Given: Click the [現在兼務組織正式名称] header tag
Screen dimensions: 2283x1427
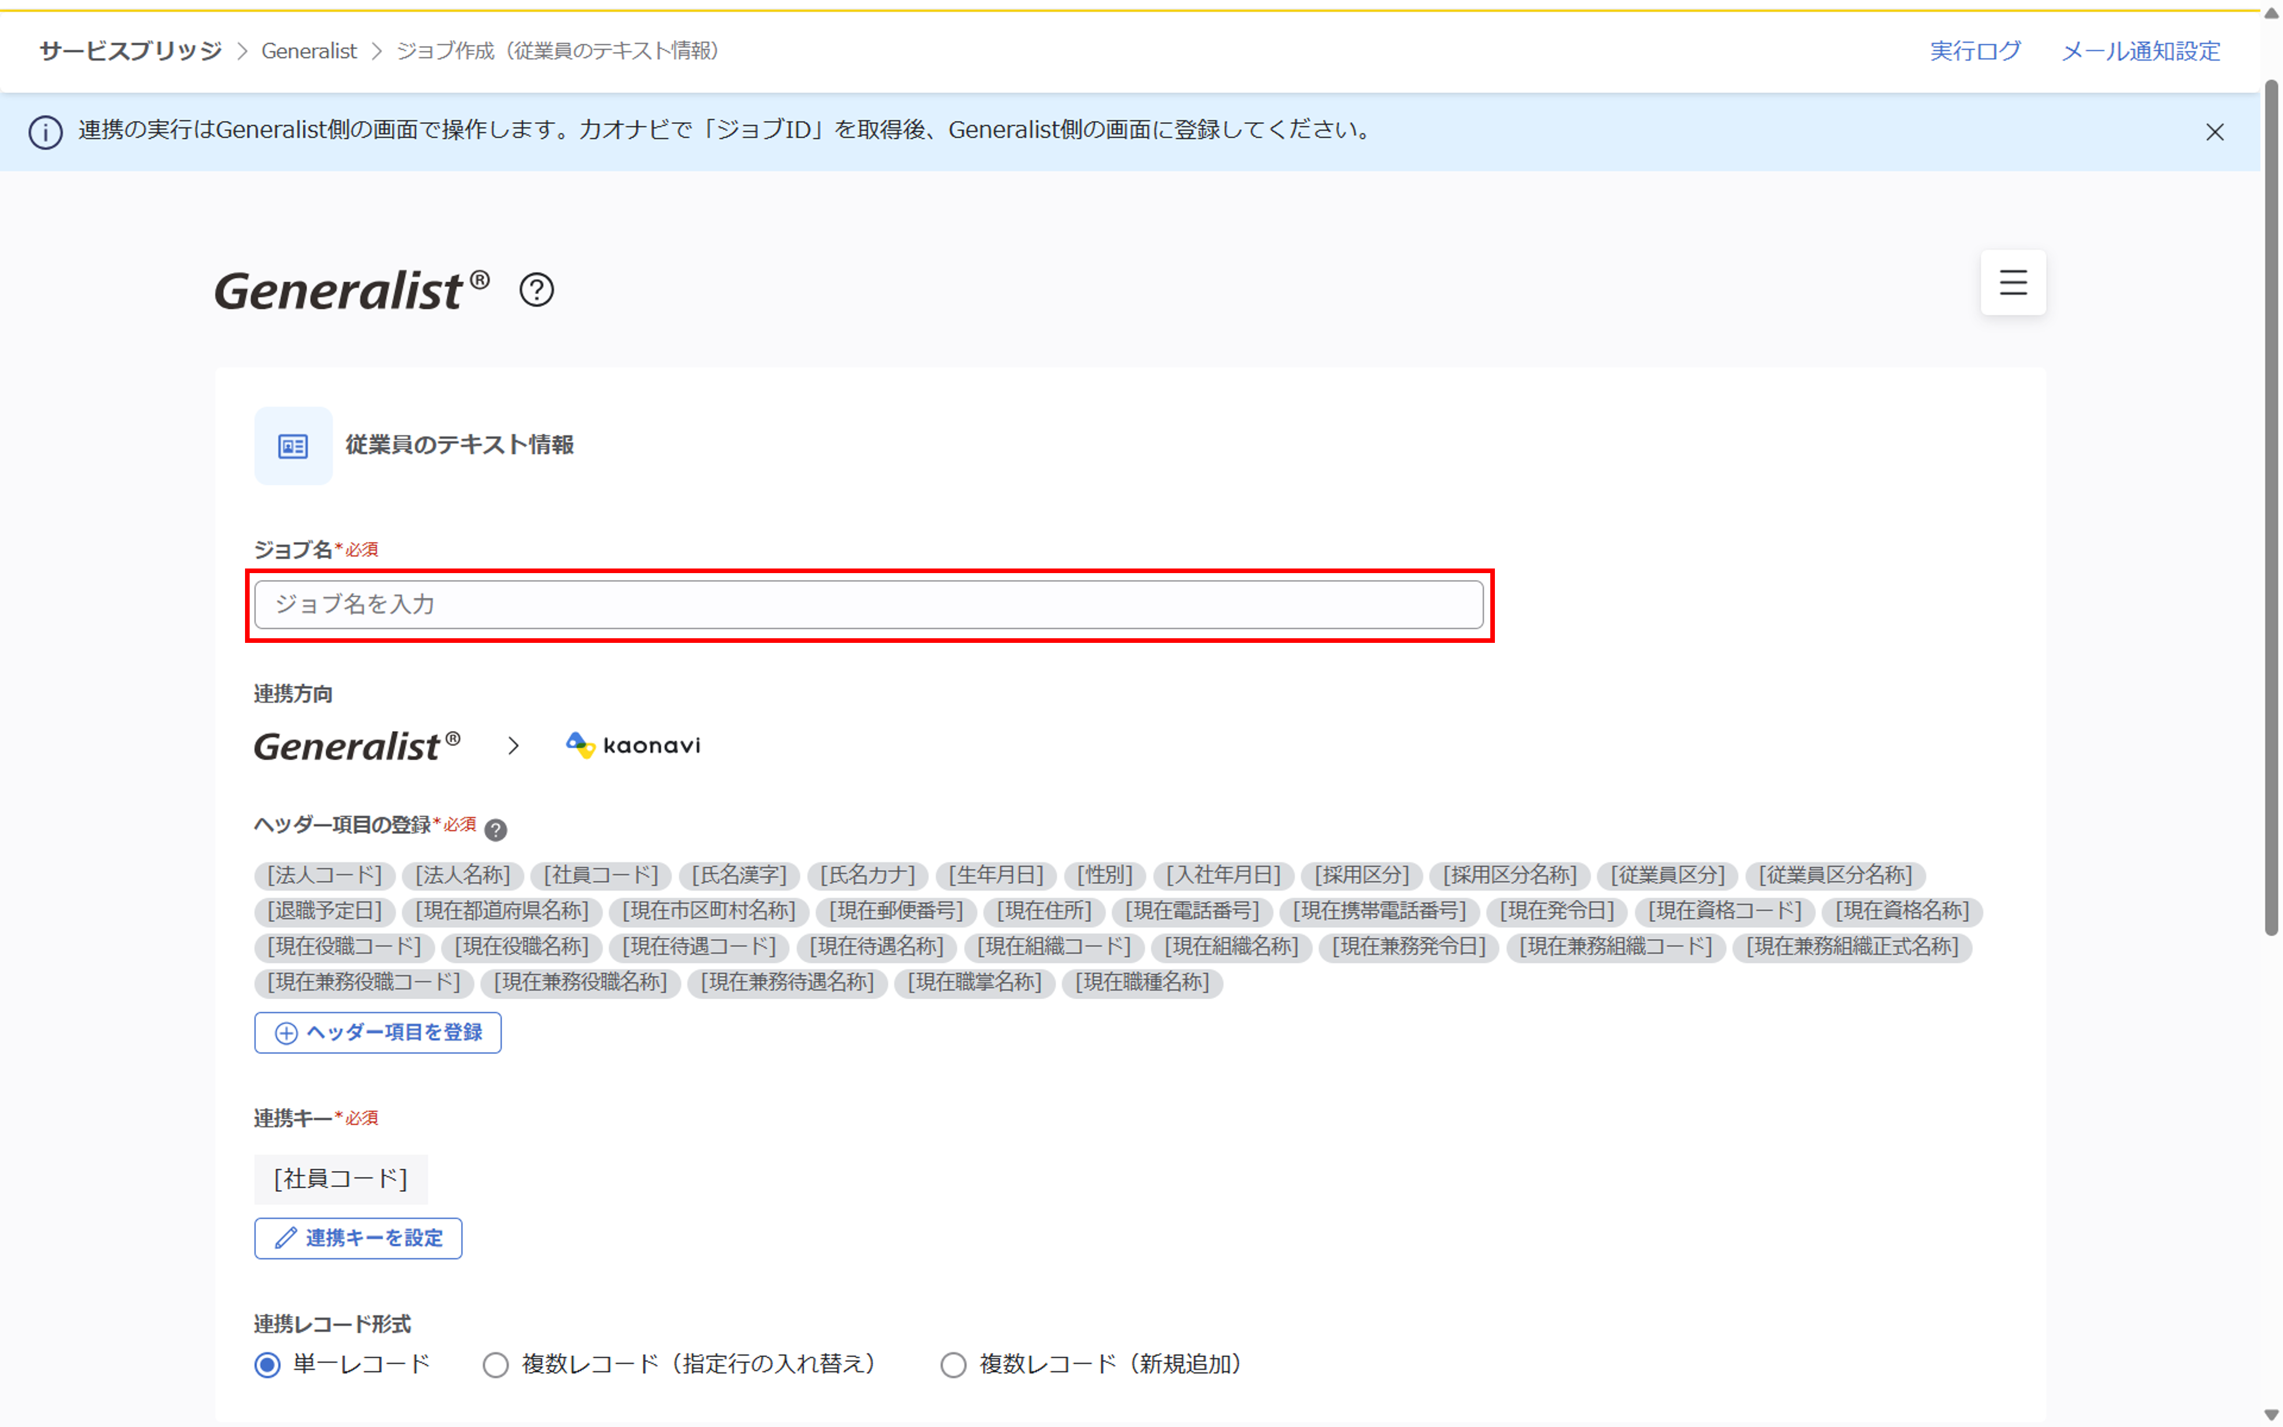Looking at the screenshot, I should tap(1852, 947).
